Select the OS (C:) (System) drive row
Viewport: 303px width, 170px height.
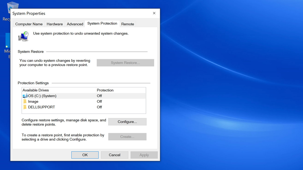pos(84,96)
